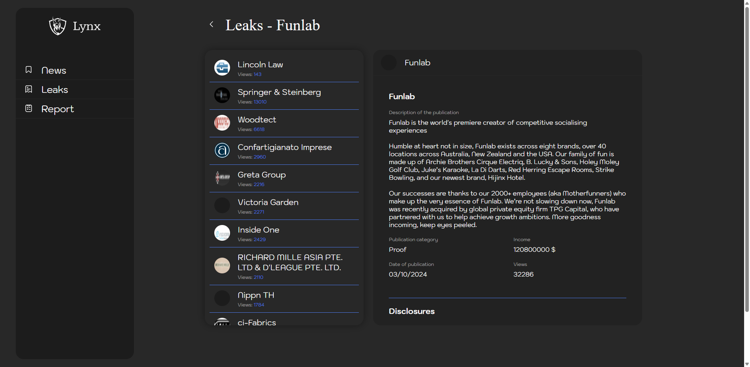The height and width of the screenshot is (367, 750).
Task: Go back using the left chevron
Action: (212, 24)
